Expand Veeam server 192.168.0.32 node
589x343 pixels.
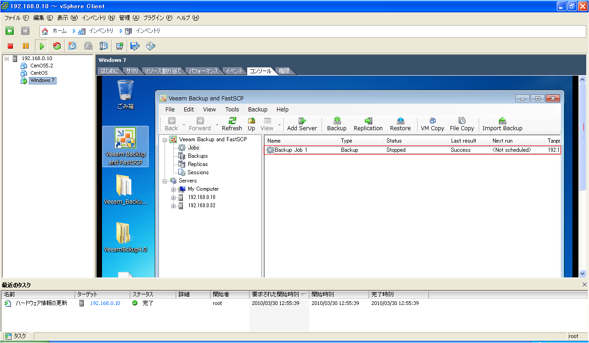[x=174, y=205]
